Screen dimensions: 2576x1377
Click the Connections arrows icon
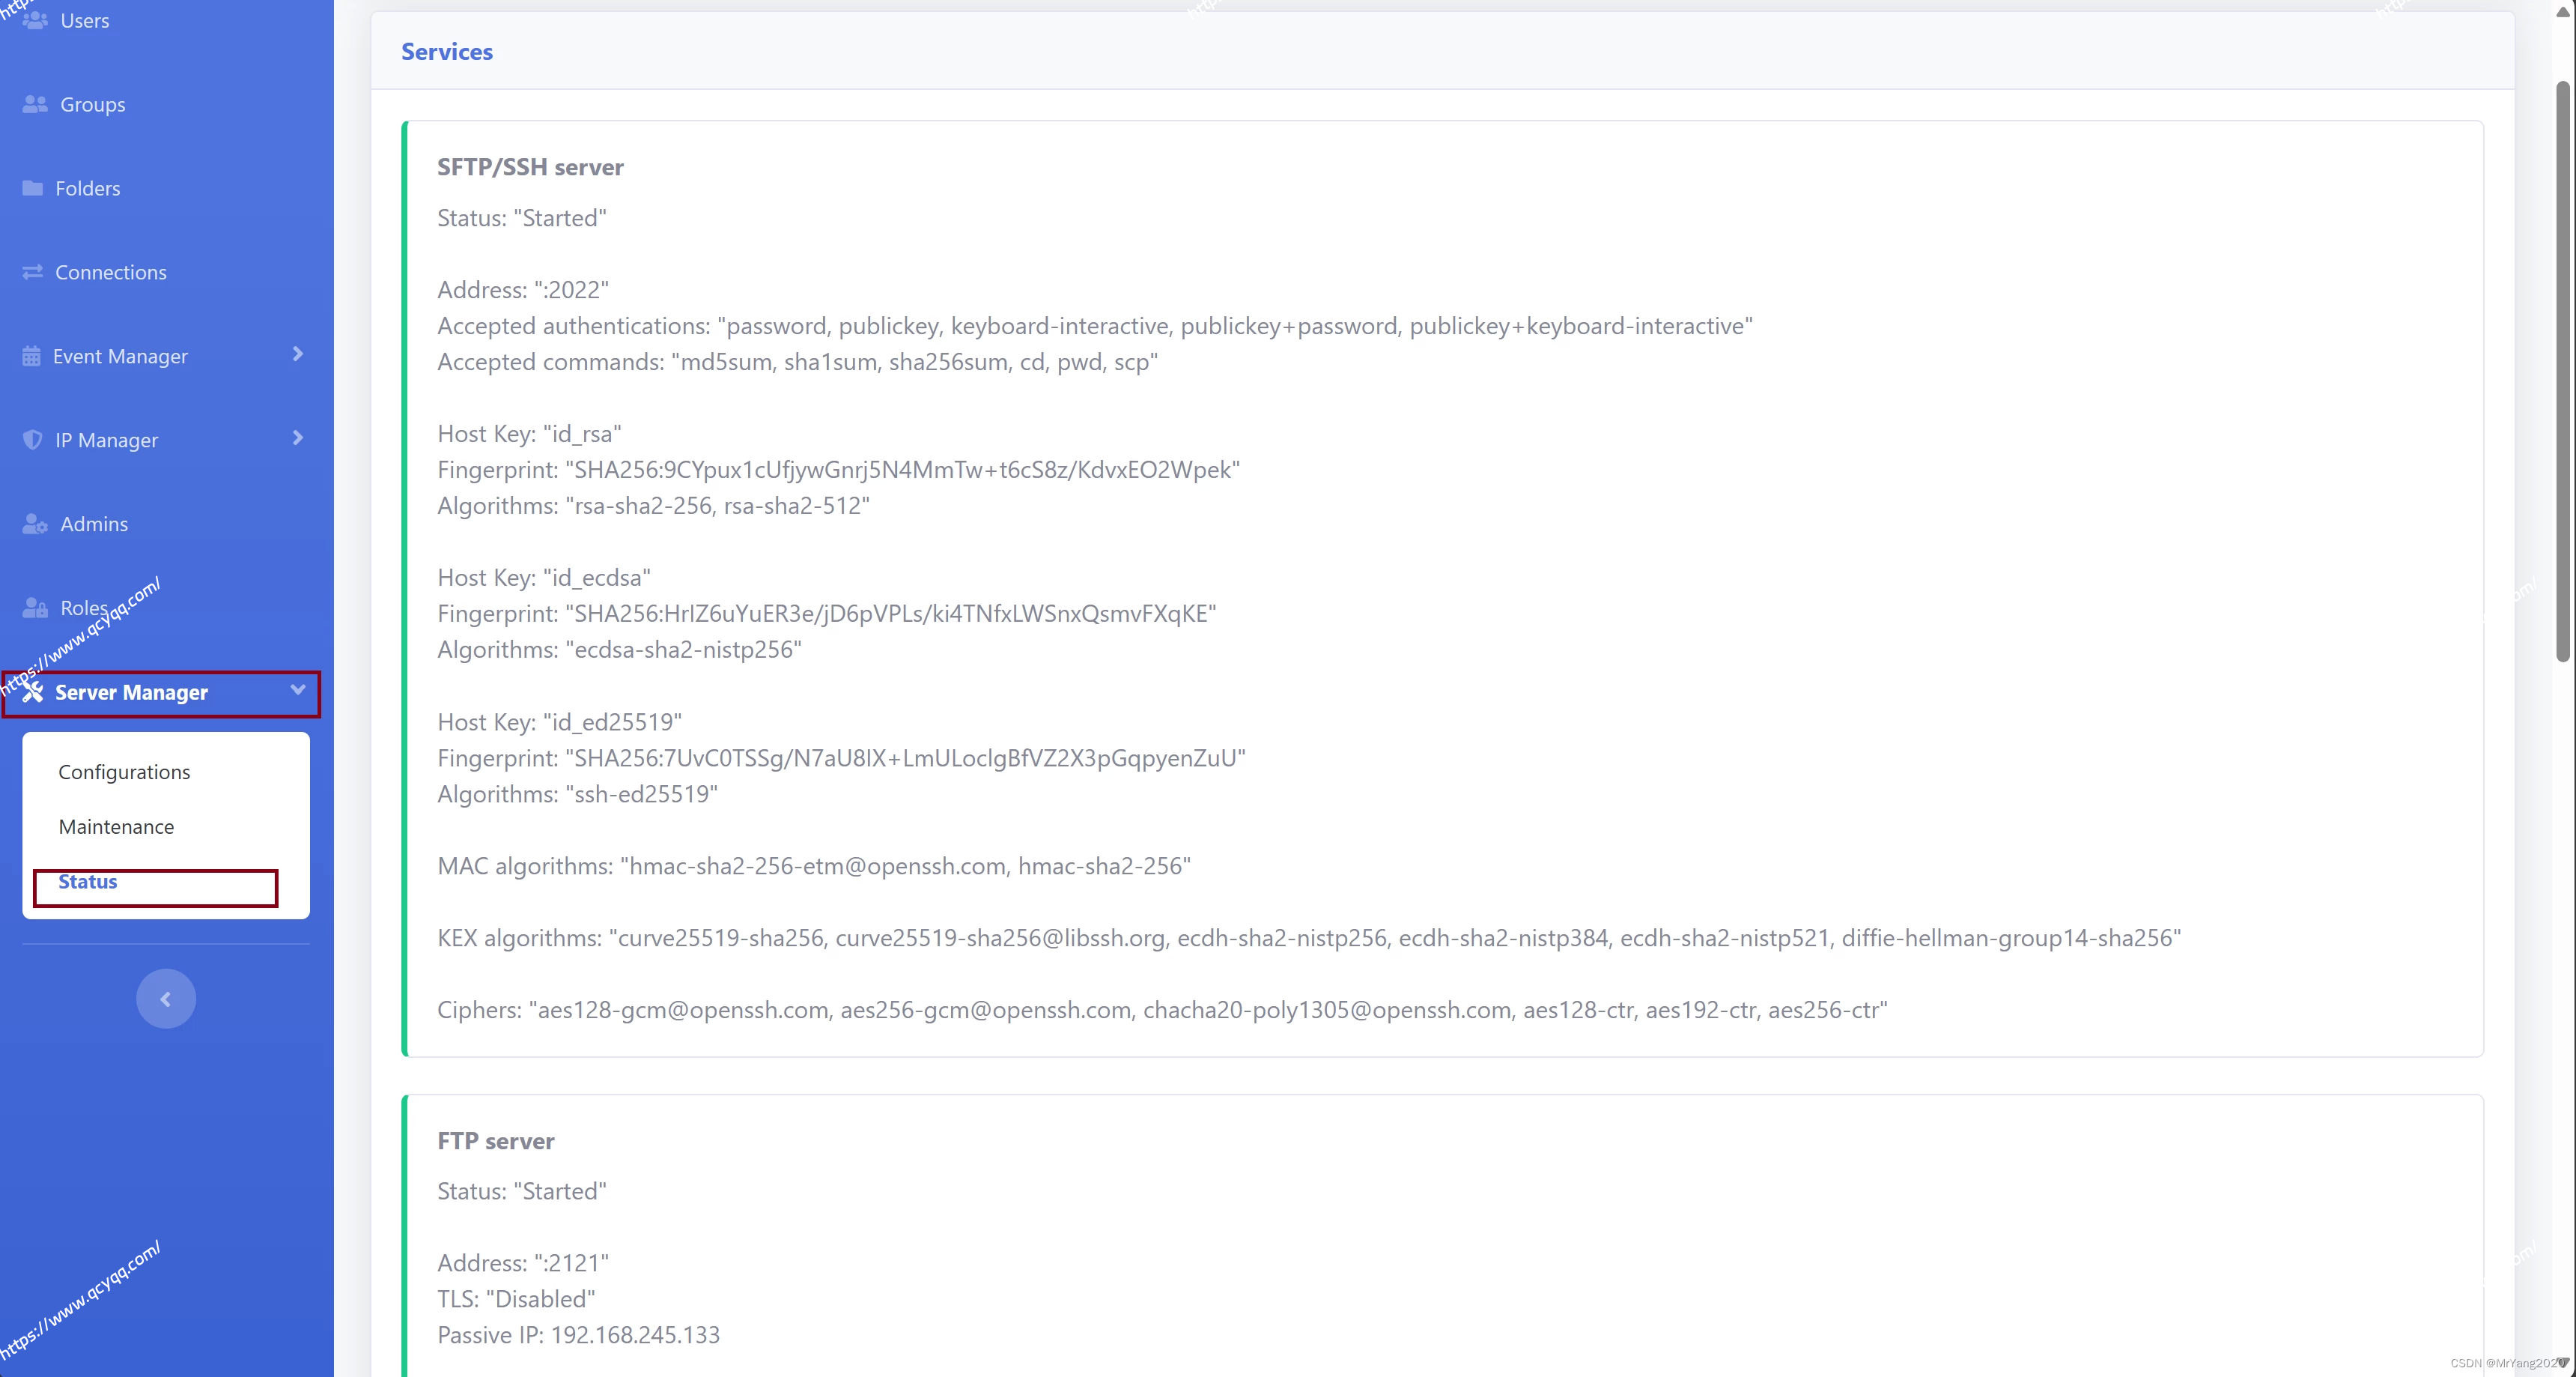coord(33,272)
